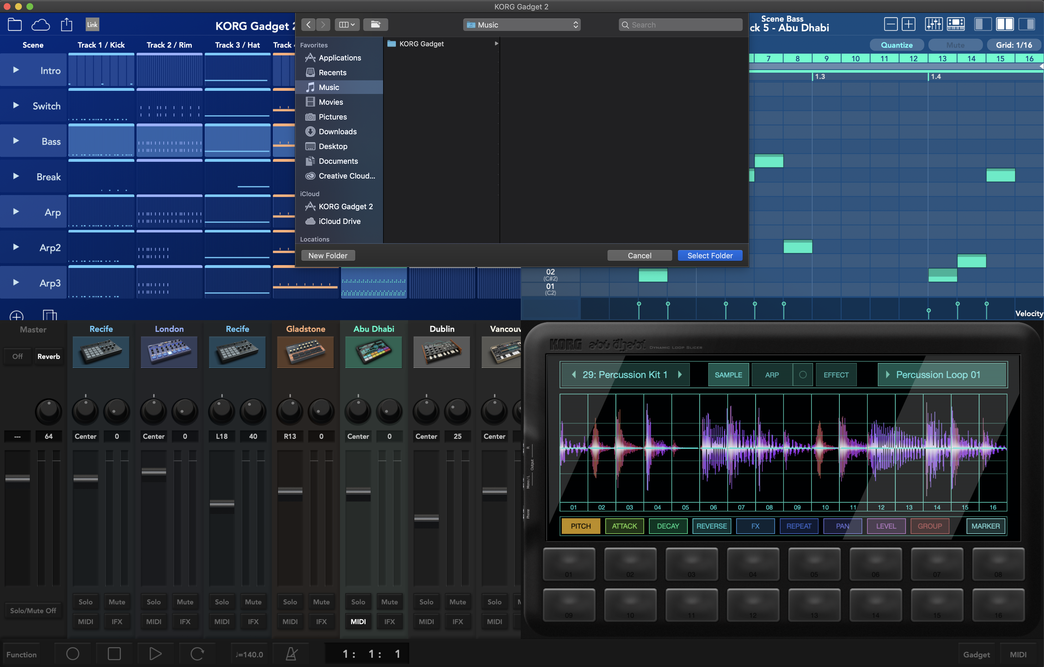The image size is (1044, 667).
Task: Open the file folder icon in Gadget toolbar
Action: pyautogui.click(x=15, y=25)
